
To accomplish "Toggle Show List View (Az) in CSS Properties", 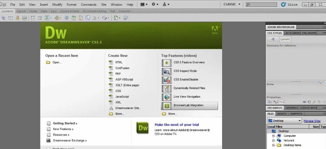I will tap(276, 102).
